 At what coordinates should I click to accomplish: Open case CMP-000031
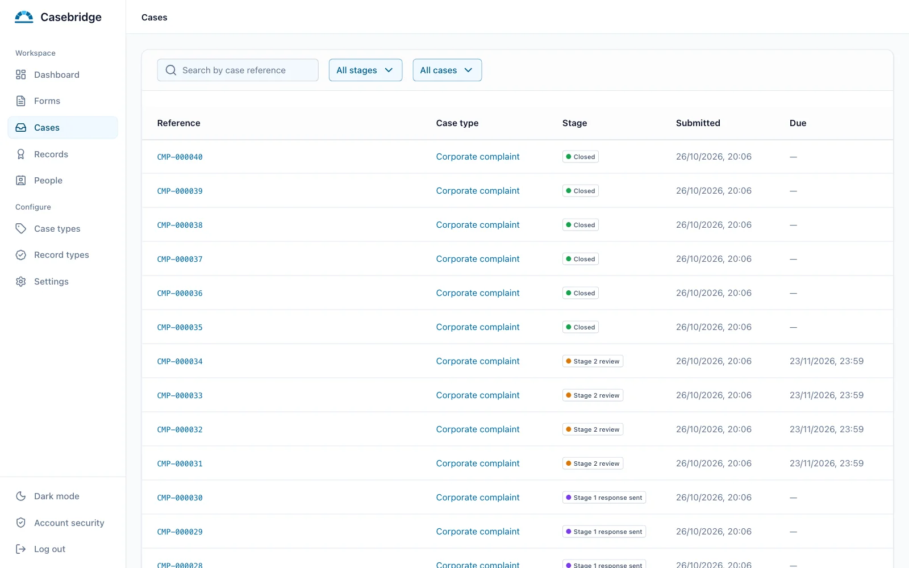coord(180,463)
